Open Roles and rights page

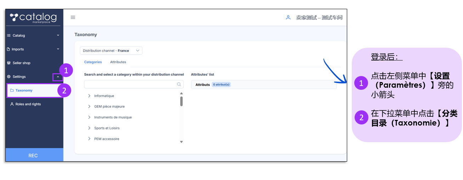(28, 104)
